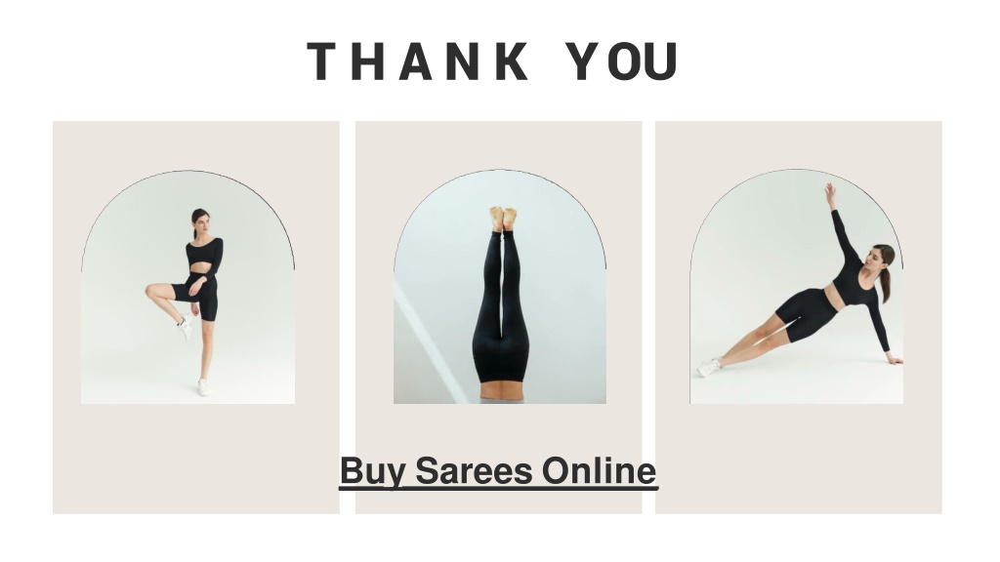Open the Buy Sarees Online link

(x=498, y=471)
